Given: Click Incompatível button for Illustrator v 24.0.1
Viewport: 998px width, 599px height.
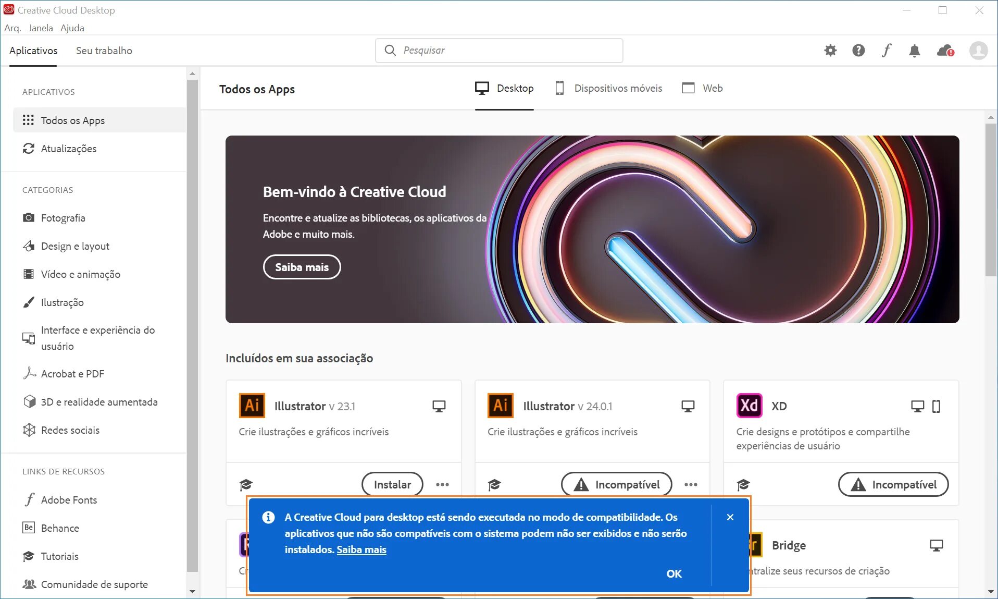Looking at the screenshot, I should 617,485.
